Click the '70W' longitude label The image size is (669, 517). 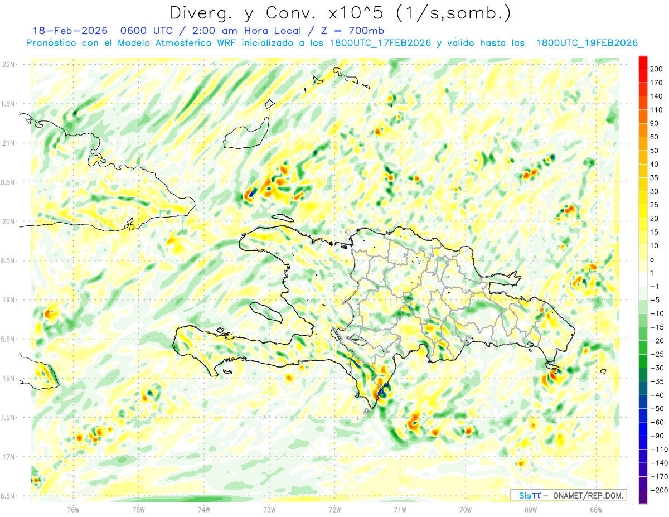(466, 509)
